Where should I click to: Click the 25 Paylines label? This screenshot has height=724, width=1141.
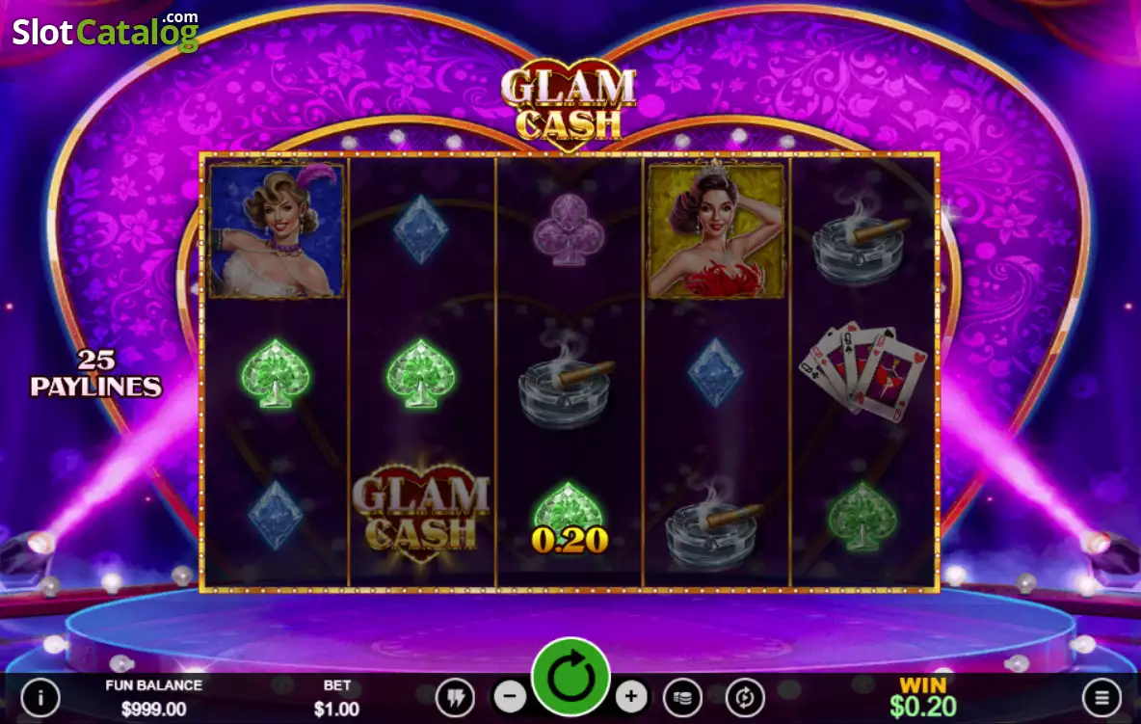(96, 373)
